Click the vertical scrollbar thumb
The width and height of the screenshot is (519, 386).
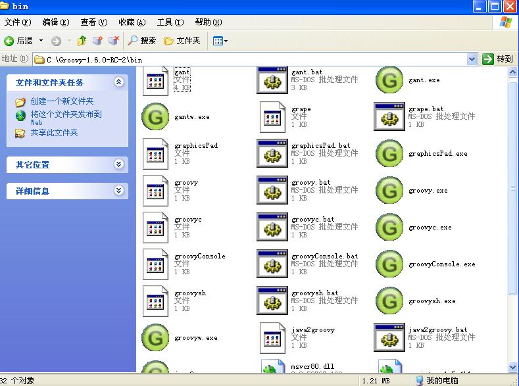(512, 187)
